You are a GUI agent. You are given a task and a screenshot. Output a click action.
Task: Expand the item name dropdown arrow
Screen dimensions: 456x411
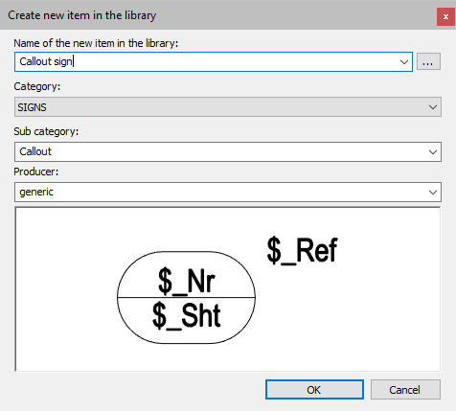point(404,62)
